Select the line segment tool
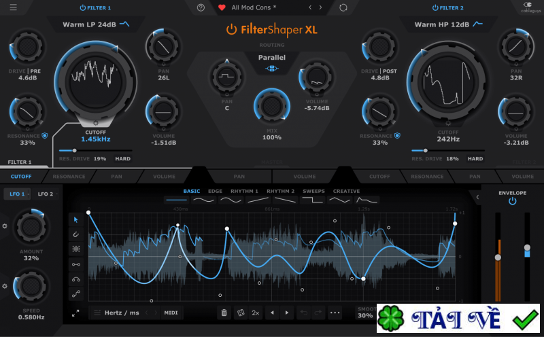The width and height of the screenshot is (544, 337). pos(76,264)
